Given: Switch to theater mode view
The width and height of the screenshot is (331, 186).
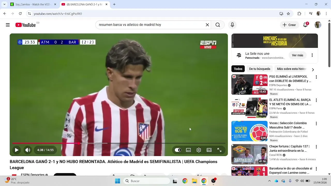Looking at the screenshot, I should click(x=209, y=150).
